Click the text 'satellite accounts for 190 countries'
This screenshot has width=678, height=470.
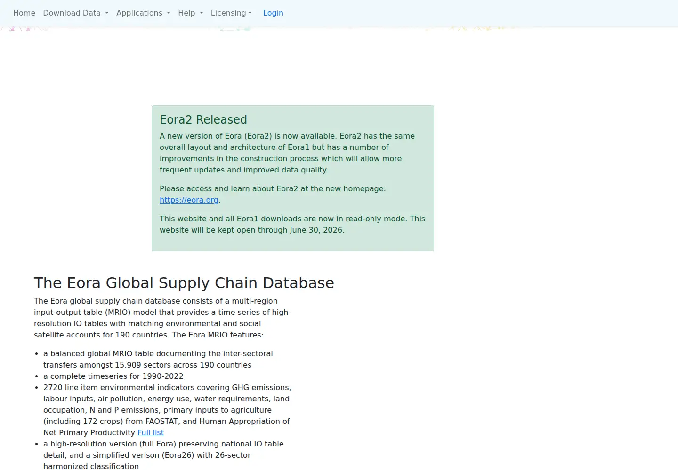coord(101,335)
